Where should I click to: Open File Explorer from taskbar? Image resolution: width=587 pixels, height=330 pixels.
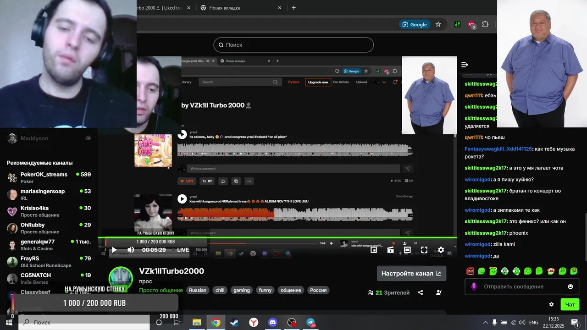click(x=196, y=322)
